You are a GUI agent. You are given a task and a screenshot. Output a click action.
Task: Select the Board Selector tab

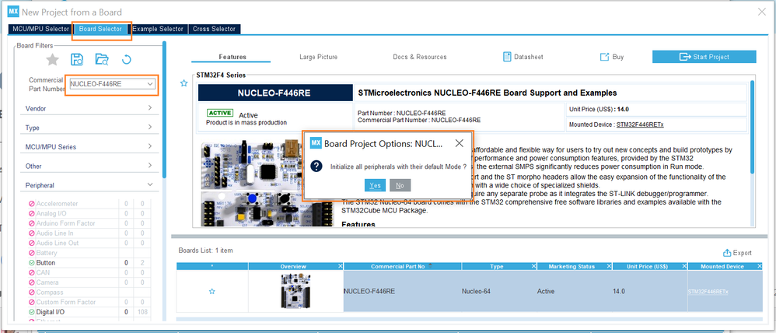[x=100, y=29]
